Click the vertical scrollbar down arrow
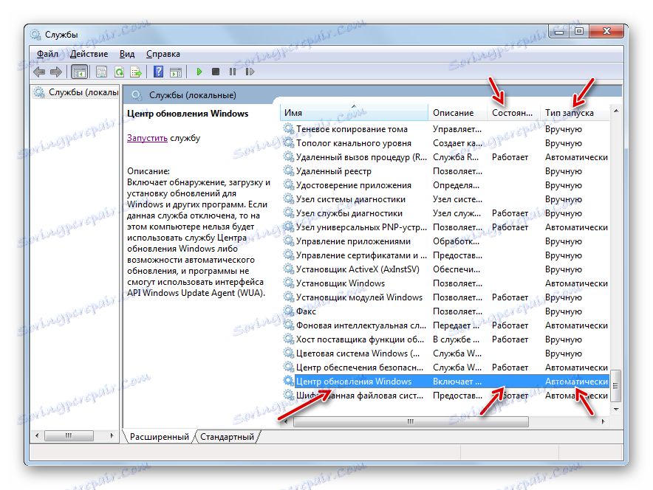This screenshot has width=653, height=490. pyautogui.click(x=616, y=410)
